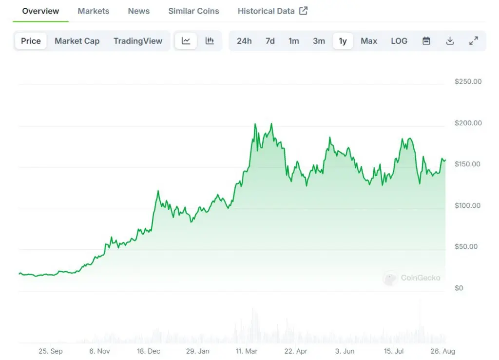Expand chart to fullscreen
The width and height of the screenshot is (499, 360).
(x=474, y=41)
